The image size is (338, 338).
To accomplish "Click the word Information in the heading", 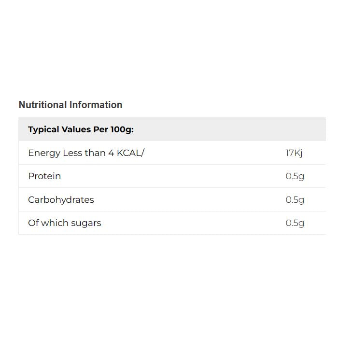I will (x=96, y=105).
